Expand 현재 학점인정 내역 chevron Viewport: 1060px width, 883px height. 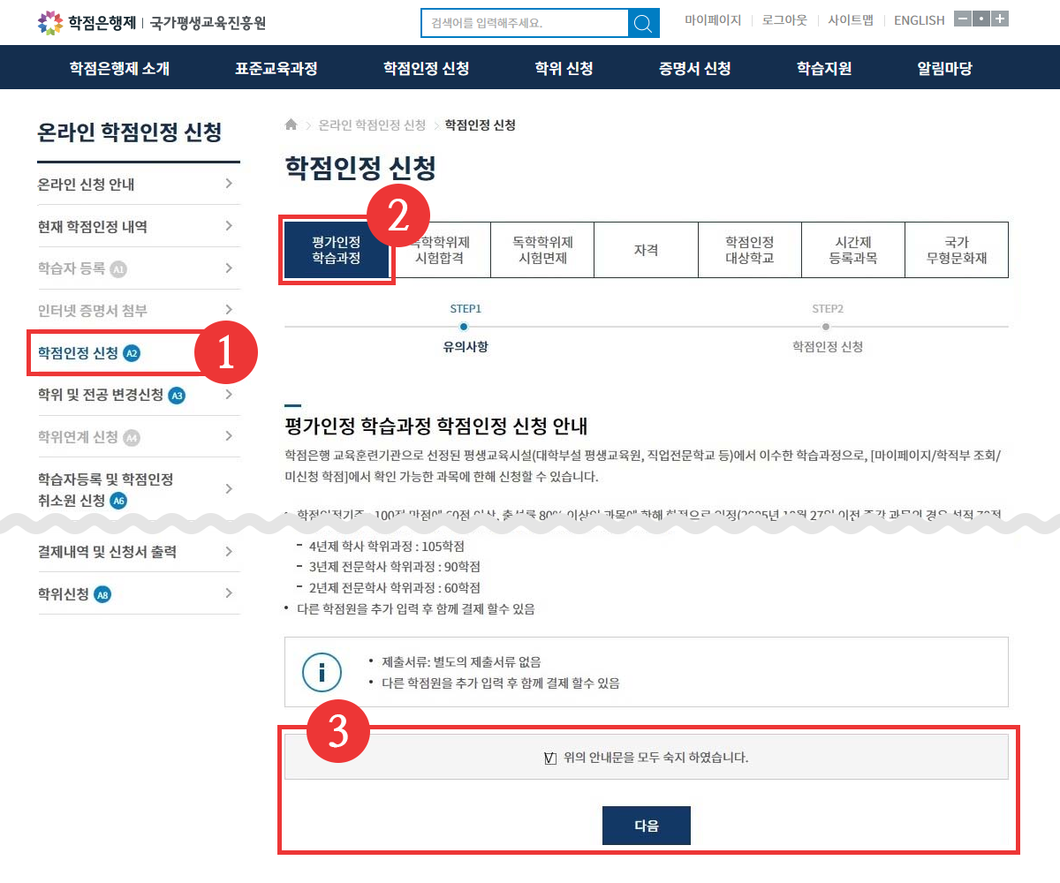coord(229,226)
